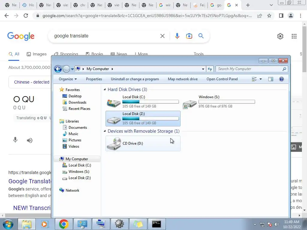This screenshot has height=230, width=307.
Task: Click the Windows Start button
Action: click(x=8, y=224)
